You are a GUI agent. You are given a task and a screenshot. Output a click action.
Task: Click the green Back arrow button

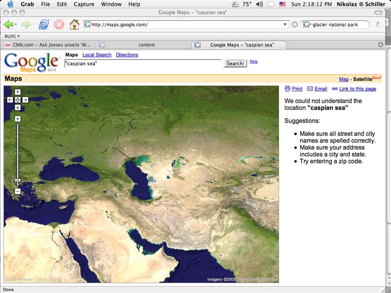8,25
